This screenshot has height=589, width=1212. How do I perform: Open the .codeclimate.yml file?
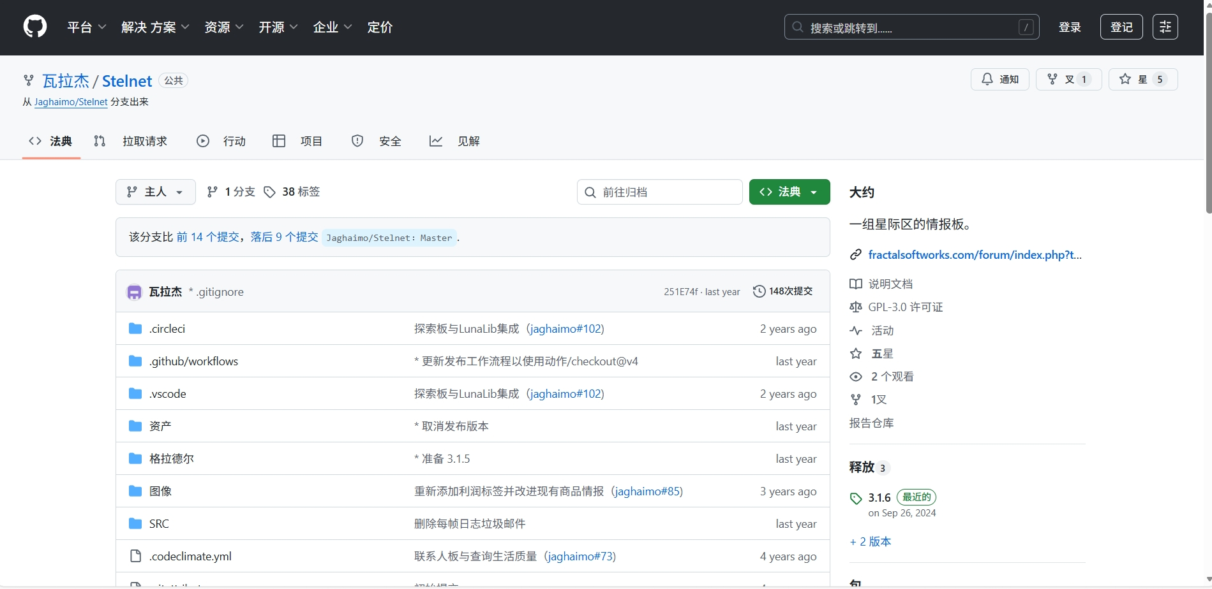pyautogui.click(x=190, y=556)
